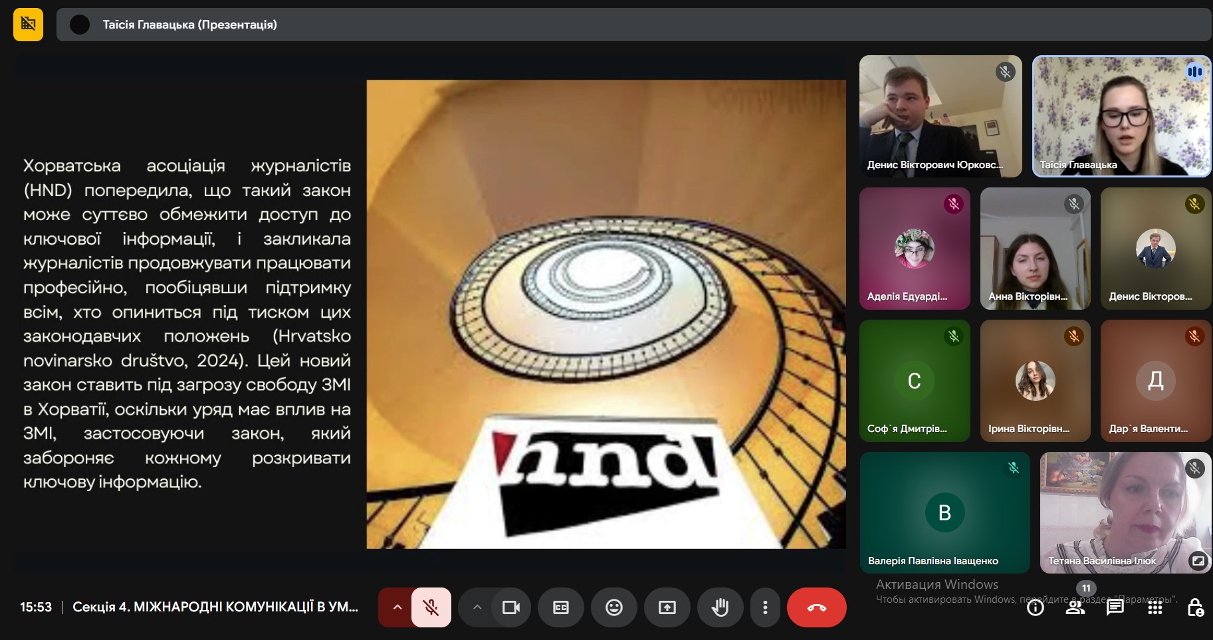The width and height of the screenshot is (1213, 640).
Task: Open meeting details info icon
Action: point(1036,607)
